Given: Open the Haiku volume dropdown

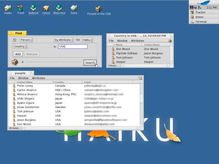Looking at the screenshot, I should click(x=87, y=40).
